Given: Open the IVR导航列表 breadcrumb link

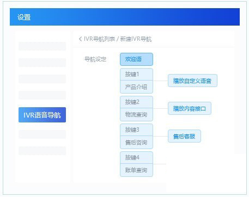Looking at the screenshot, I should 99,39.
